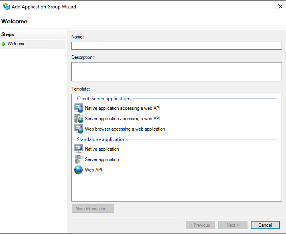Select 'Native application accessing a web API' template
The image size is (286, 234).
123,108
